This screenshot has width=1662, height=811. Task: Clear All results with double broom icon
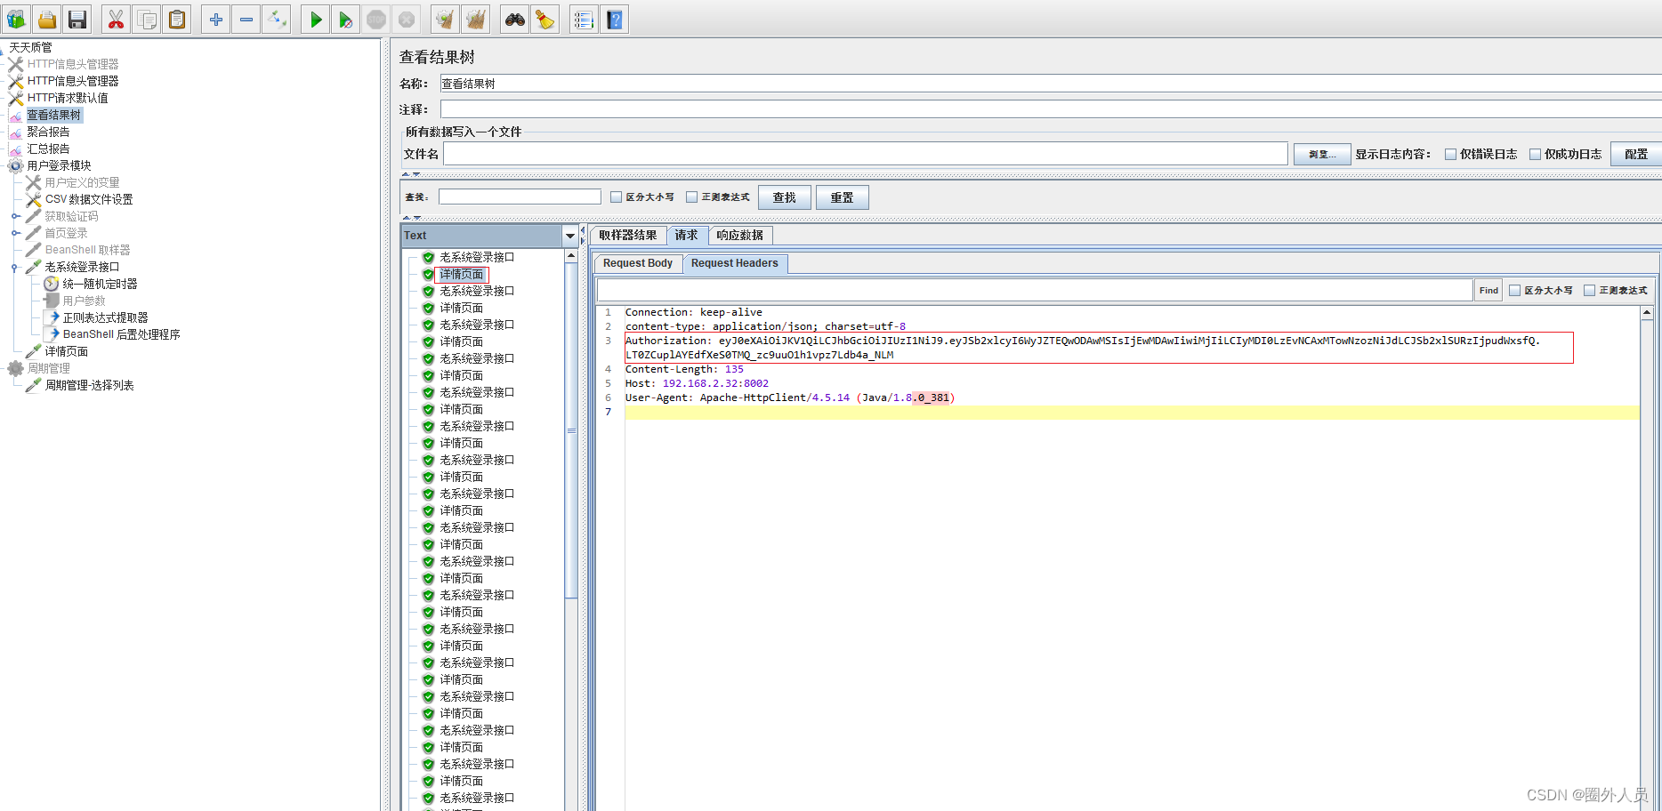tap(476, 19)
